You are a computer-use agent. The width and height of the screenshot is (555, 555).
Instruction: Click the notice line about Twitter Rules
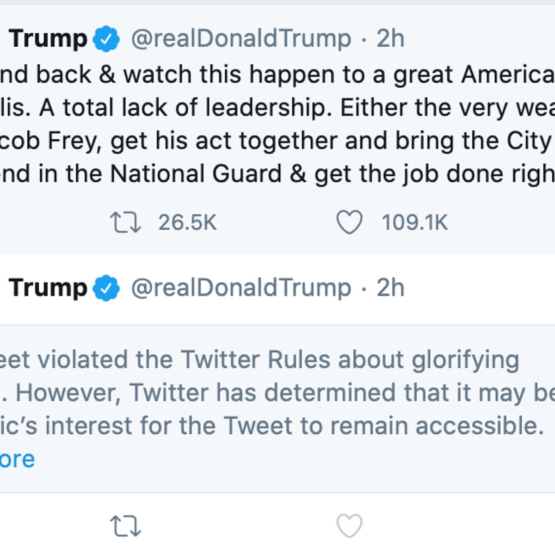(x=259, y=360)
